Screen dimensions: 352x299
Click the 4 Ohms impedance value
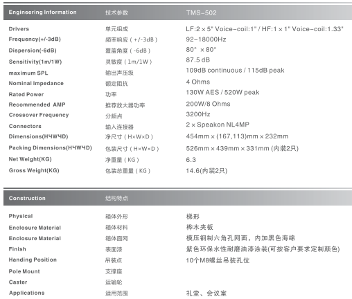(x=198, y=82)
